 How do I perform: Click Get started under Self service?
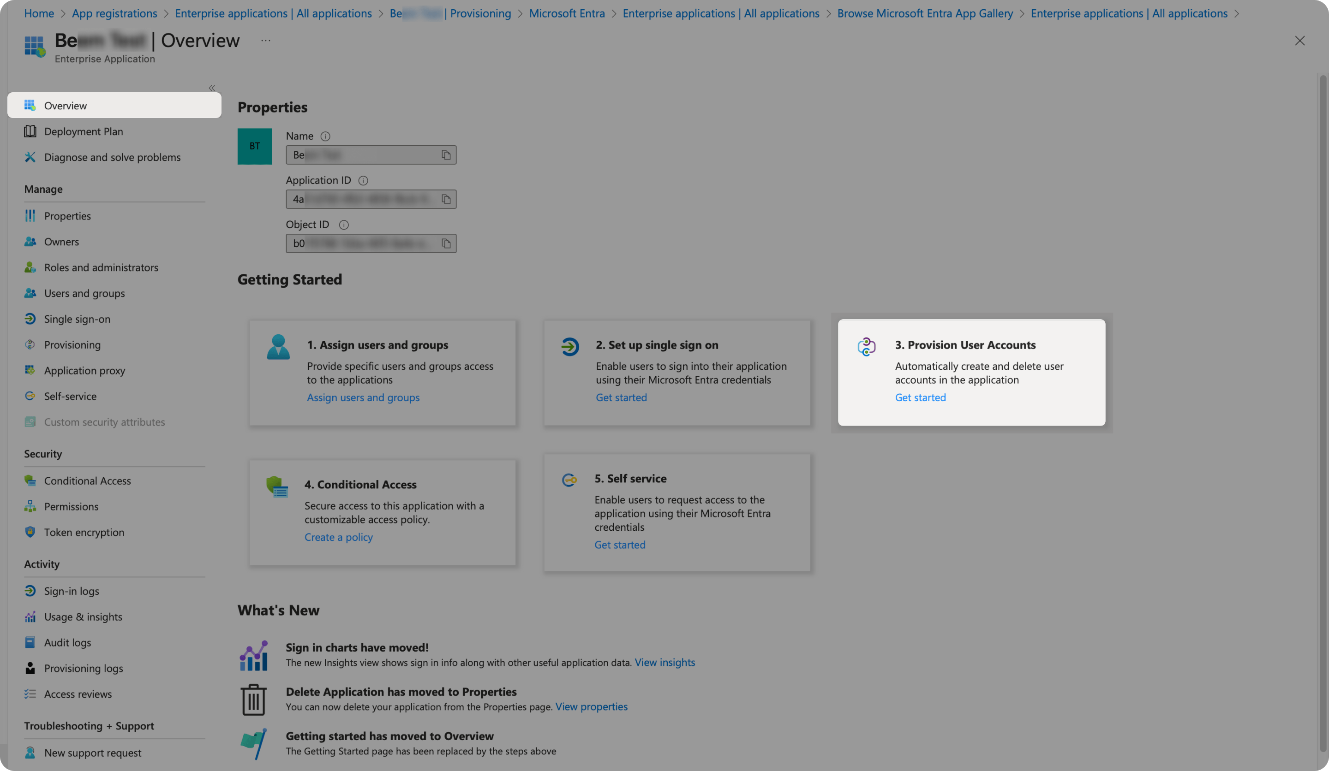point(620,545)
